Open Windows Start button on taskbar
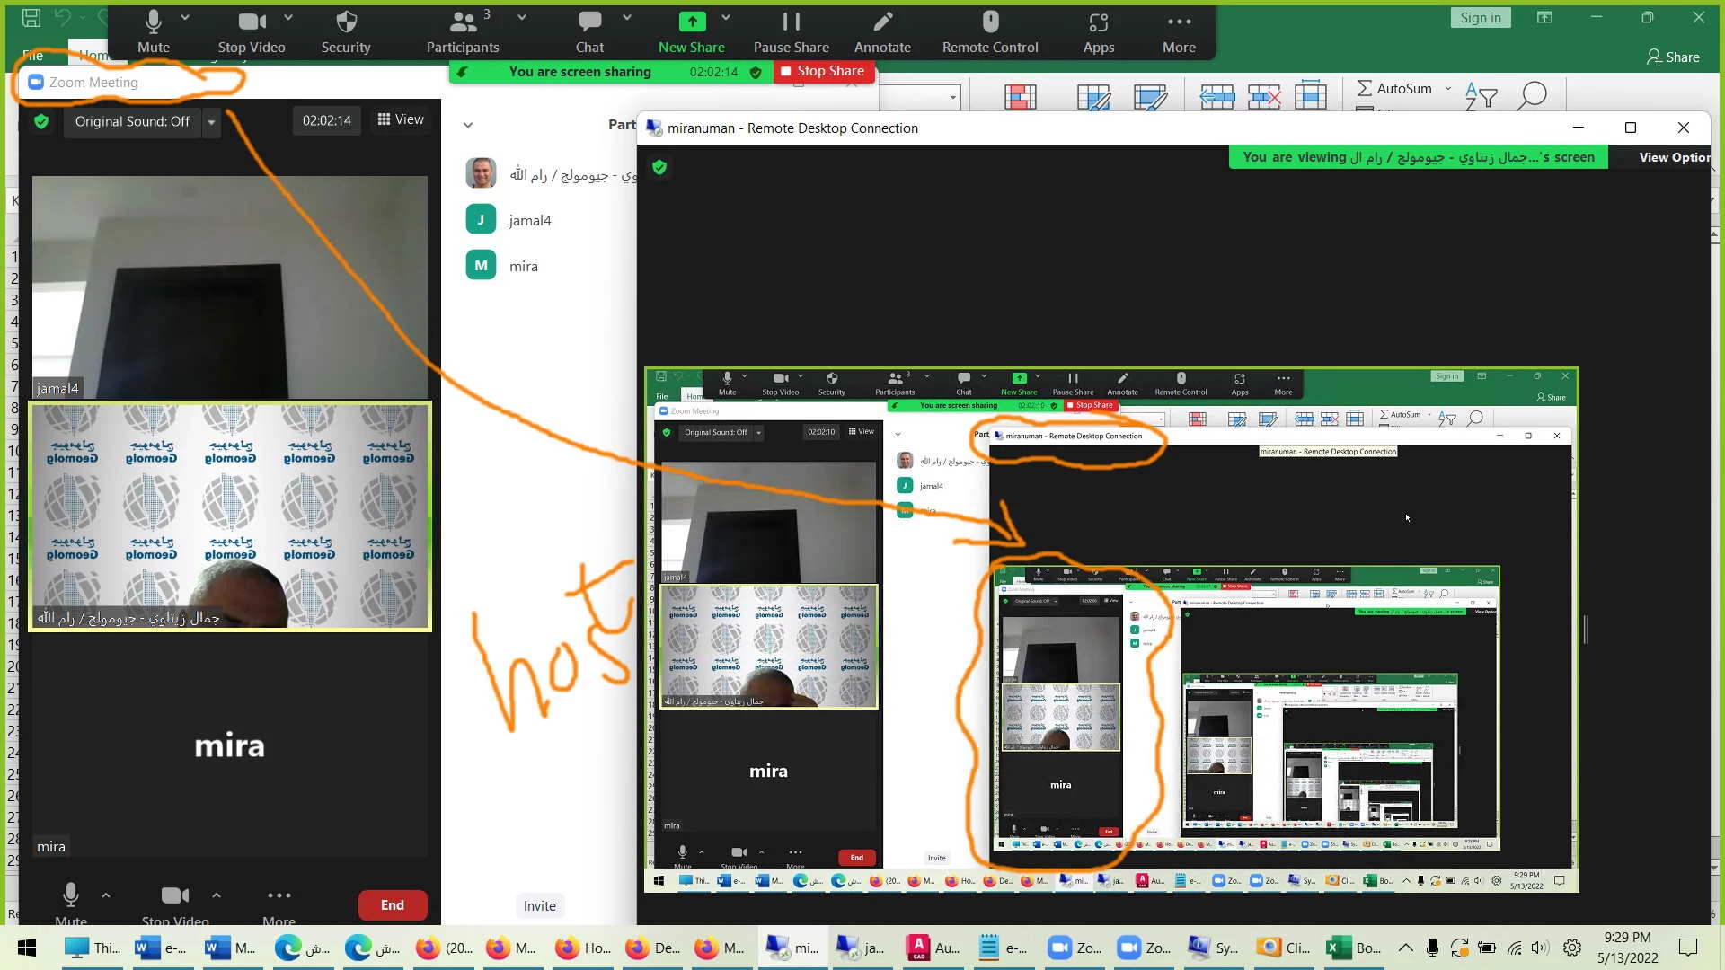This screenshot has width=1725, height=970. tap(27, 948)
